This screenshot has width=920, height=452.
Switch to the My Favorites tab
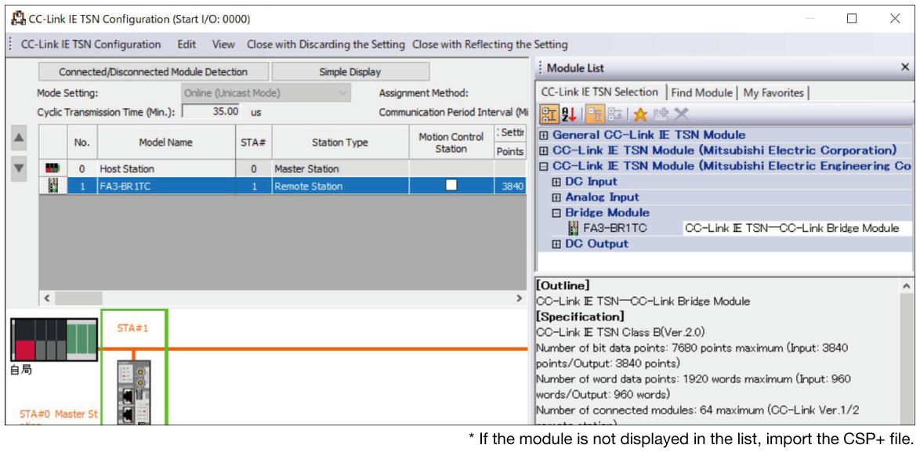(773, 92)
